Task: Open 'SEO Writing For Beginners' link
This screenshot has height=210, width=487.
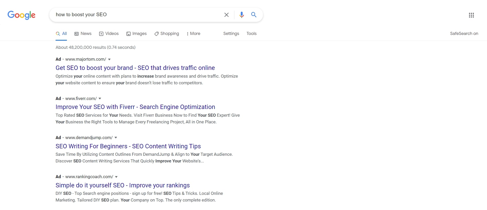Action: click(x=128, y=146)
